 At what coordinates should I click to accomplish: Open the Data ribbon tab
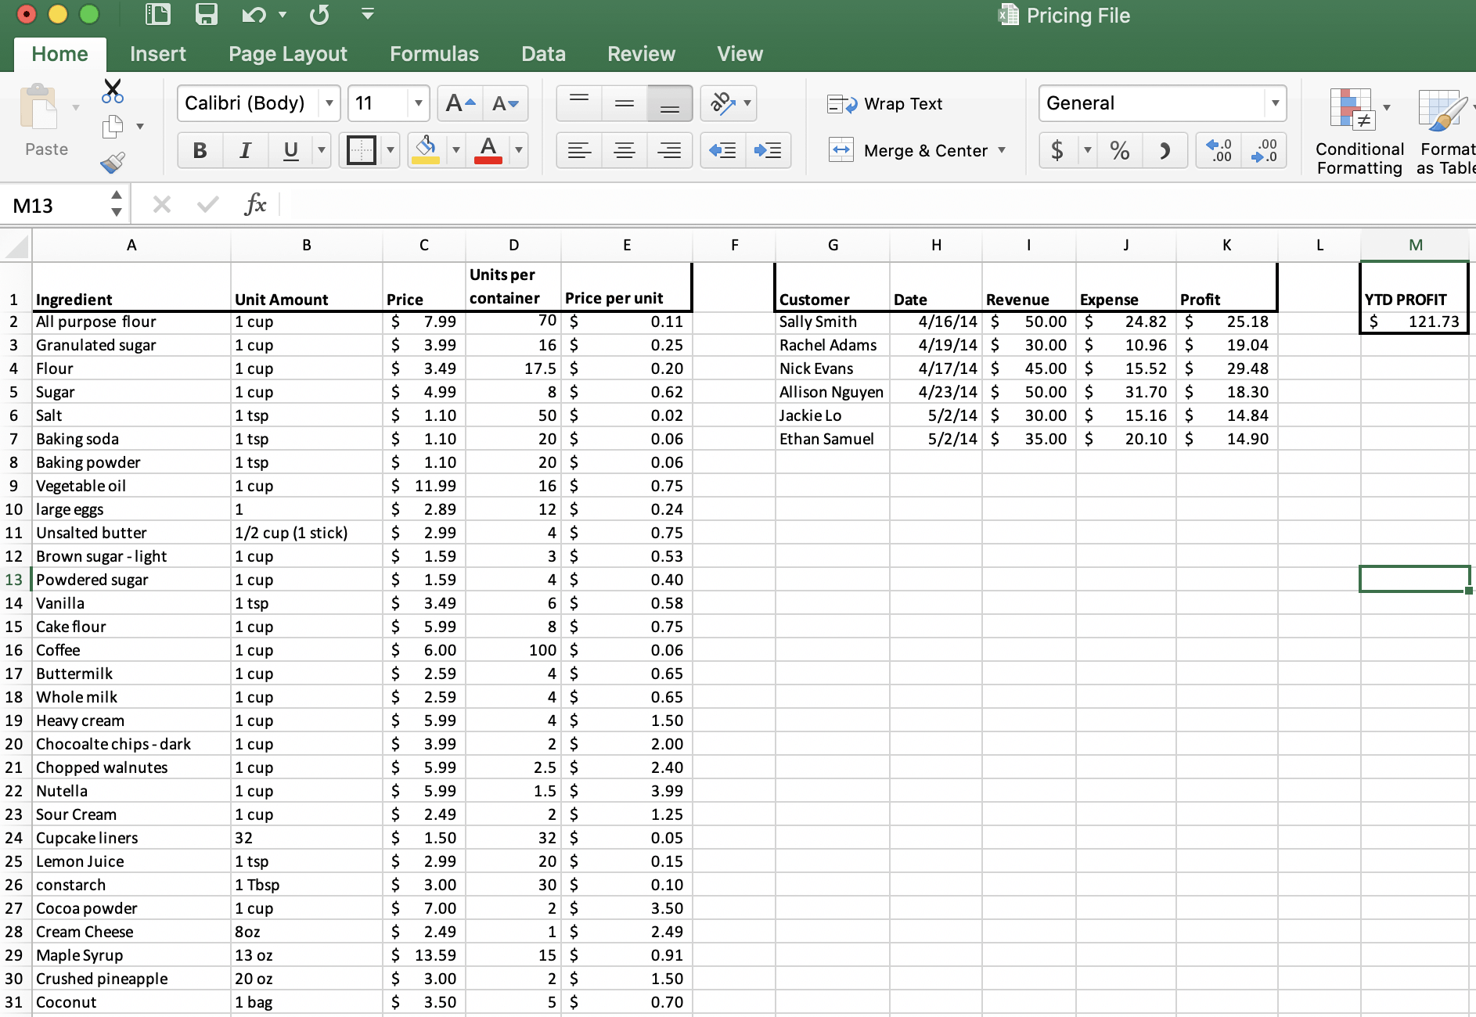tap(543, 53)
